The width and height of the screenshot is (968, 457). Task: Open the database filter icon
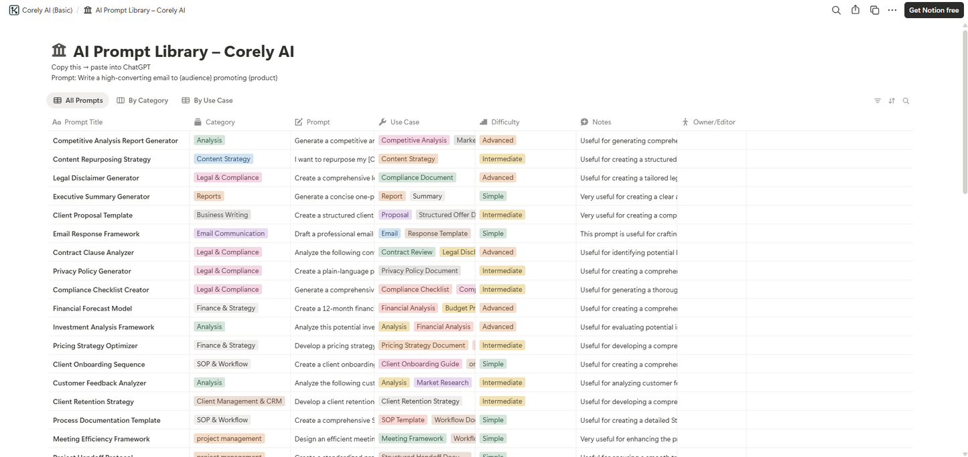tap(878, 101)
